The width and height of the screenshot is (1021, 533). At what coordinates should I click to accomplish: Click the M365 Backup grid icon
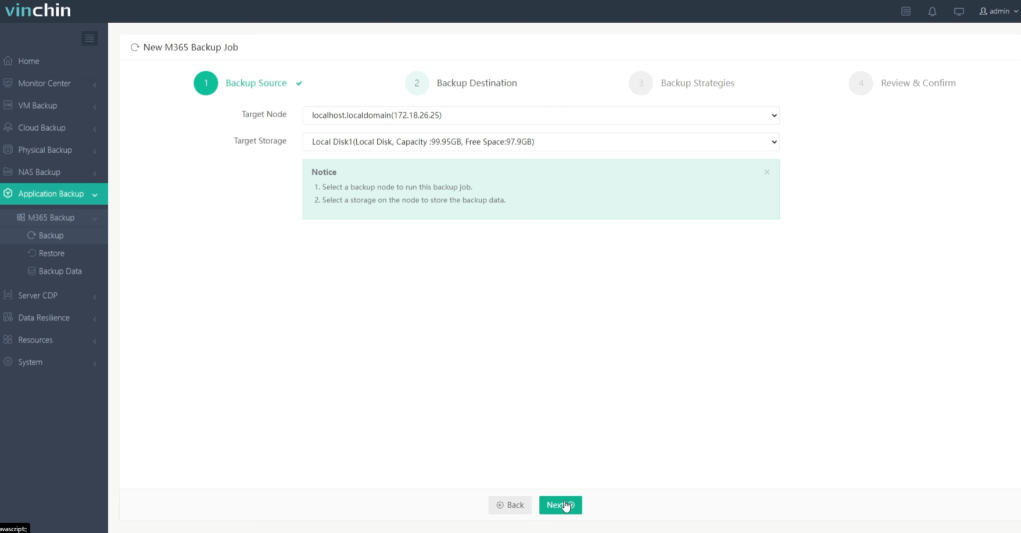[x=21, y=217]
